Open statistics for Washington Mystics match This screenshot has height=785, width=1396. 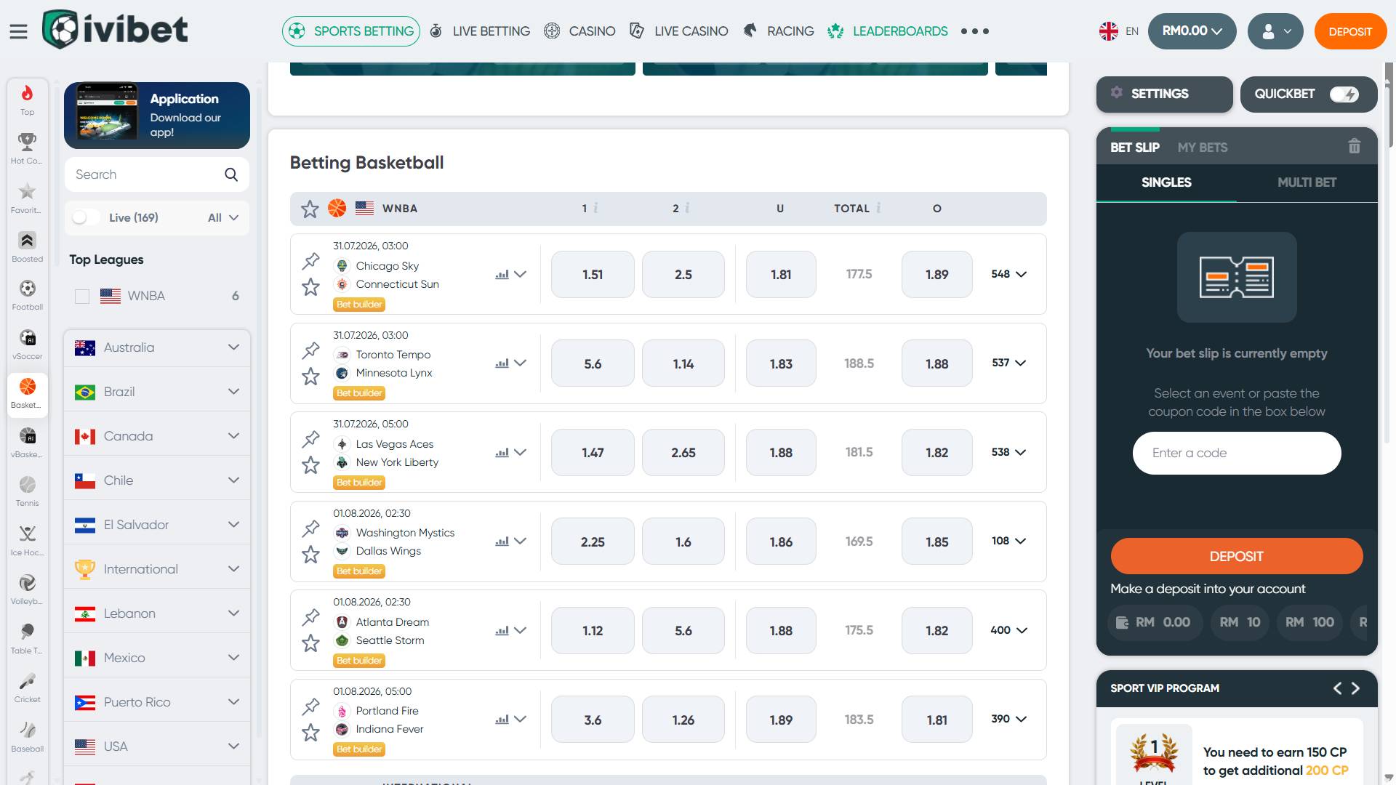pyautogui.click(x=502, y=542)
